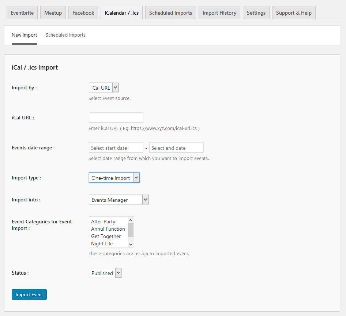Select the iCalendar / .ics tab
This screenshot has height=316, width=346.
(121, 12)
